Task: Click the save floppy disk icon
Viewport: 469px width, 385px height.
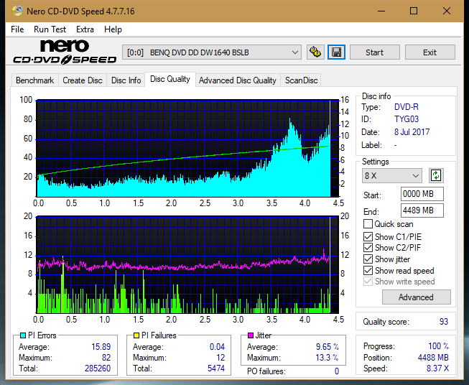Action: (337, 52)
